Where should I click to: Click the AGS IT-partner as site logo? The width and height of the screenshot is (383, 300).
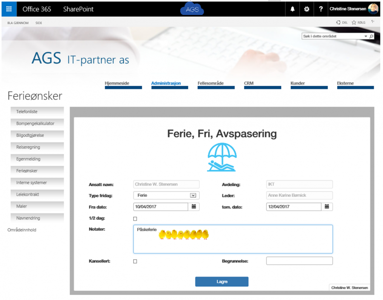(80, 59)
